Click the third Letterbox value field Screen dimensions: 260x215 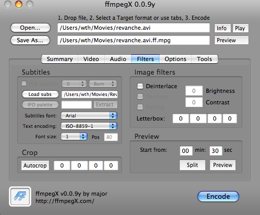pyautogui.click(x=215, y=118)
